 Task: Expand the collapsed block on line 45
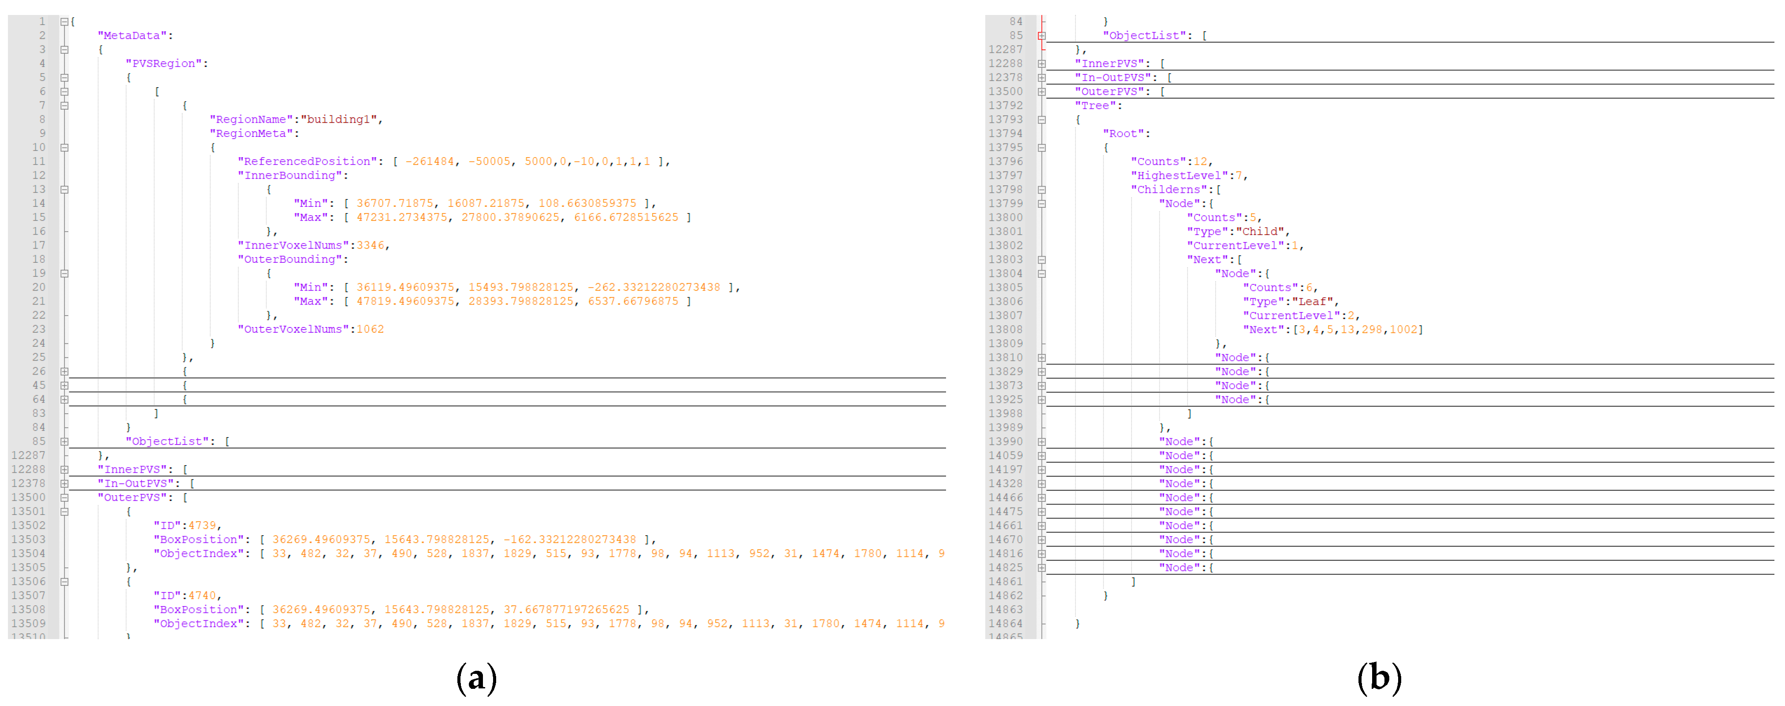click(x=64, y=386)
